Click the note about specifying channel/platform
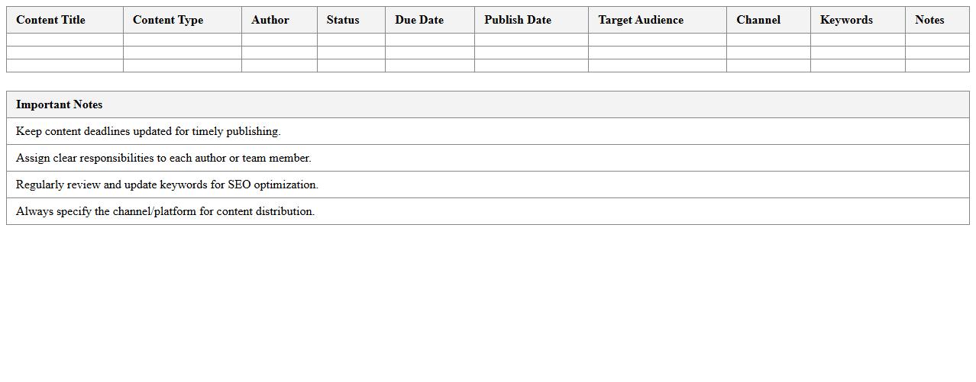 click(x=165, y=211)
